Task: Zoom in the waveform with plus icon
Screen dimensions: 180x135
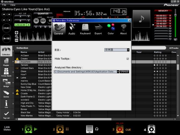Action: 16,33
